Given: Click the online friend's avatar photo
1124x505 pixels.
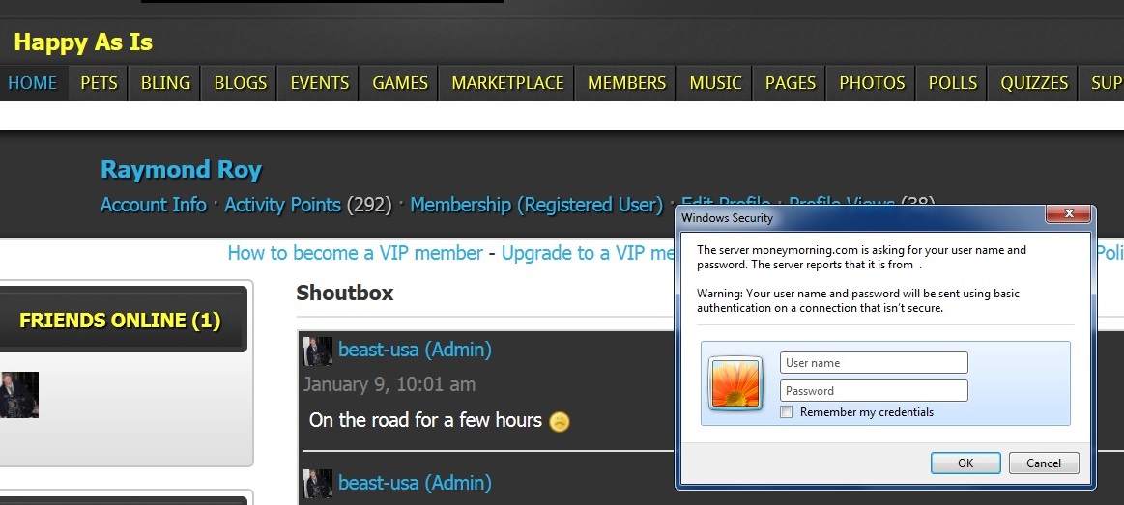Looking at the screenshot, I should coord(19,394).
